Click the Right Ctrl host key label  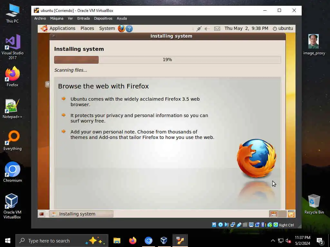(x=286, y=225)
